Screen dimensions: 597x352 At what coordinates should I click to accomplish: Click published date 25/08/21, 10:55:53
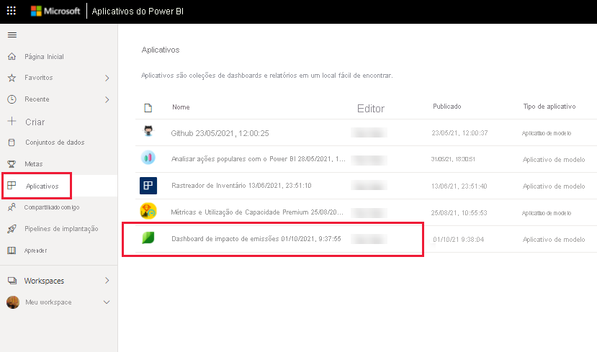459,213
